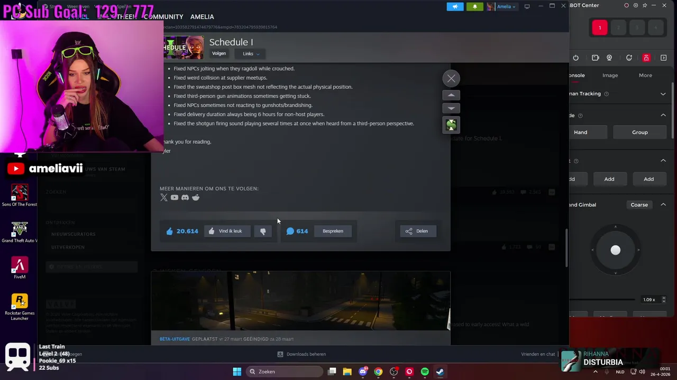
Task: Click the middle Add preset button
Action: coord(609,179)
